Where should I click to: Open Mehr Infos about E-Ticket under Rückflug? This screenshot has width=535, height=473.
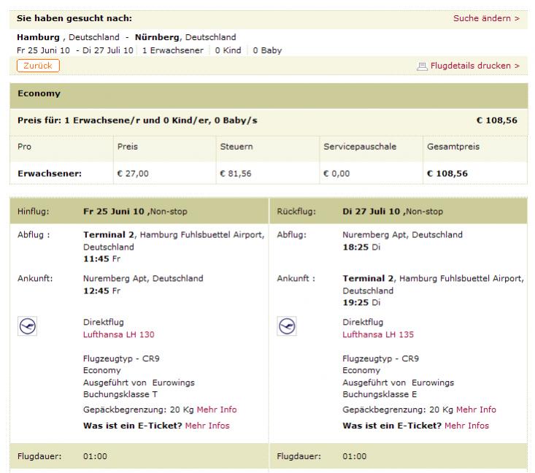click(466, 426)
